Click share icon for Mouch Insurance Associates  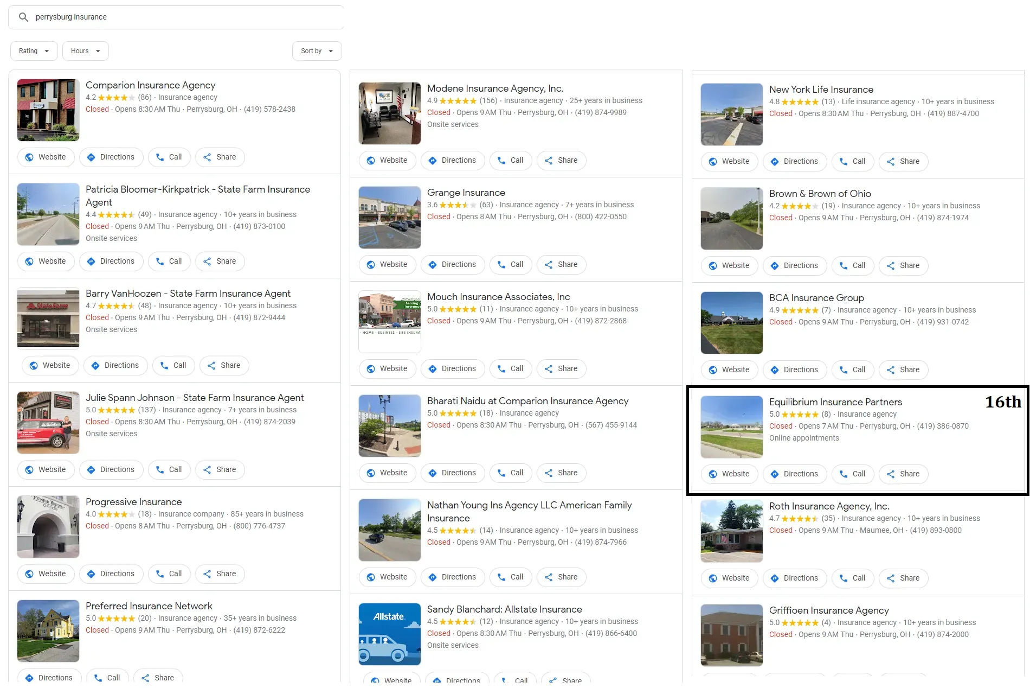click(549, 369)
